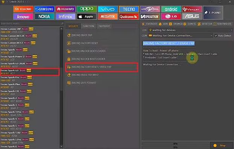Switch to the Fastboot tab
Image resolution: width=234 pixels, height=149 pixels.
click(104, 26)
